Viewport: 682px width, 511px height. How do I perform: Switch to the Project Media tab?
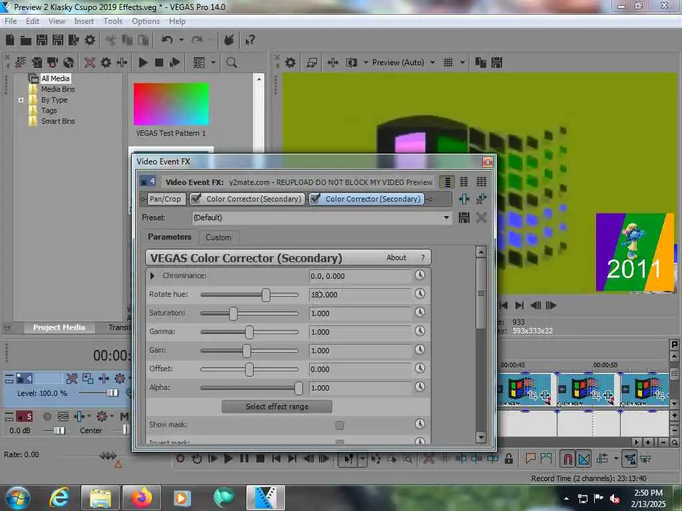(x=59, y=327)
